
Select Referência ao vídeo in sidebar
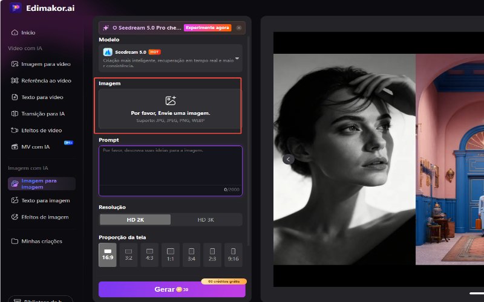(41, 81)
